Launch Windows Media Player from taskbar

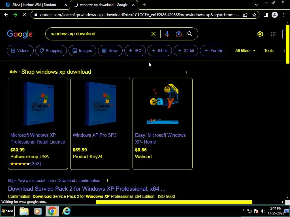pyautogui.click(x=38, y=211)
